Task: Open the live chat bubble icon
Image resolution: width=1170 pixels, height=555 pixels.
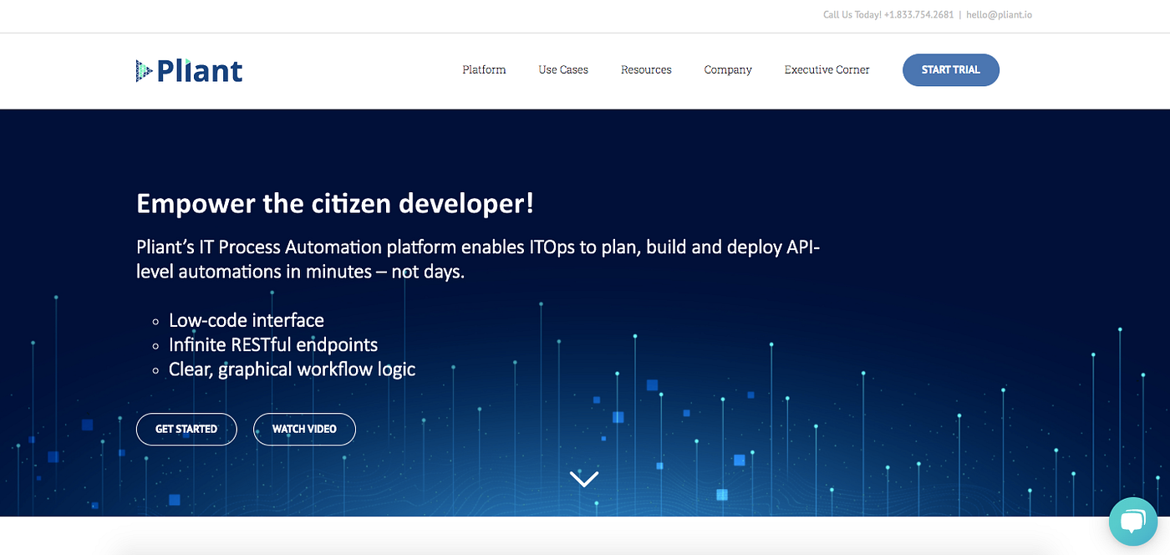Action: coord(1132,522)
